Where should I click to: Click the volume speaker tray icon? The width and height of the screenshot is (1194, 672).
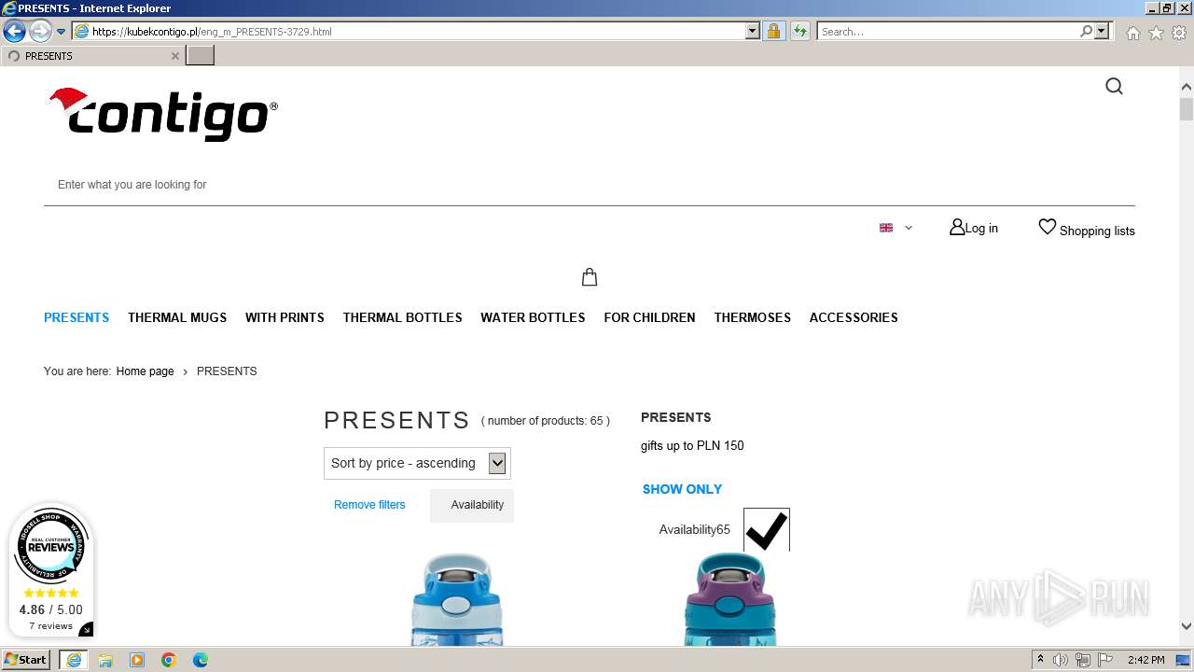click(x=1061, y=660)
